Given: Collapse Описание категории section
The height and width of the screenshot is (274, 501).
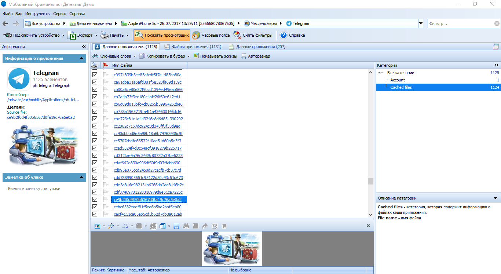Looking at the screenshot, I should click(x=495, y=198).
